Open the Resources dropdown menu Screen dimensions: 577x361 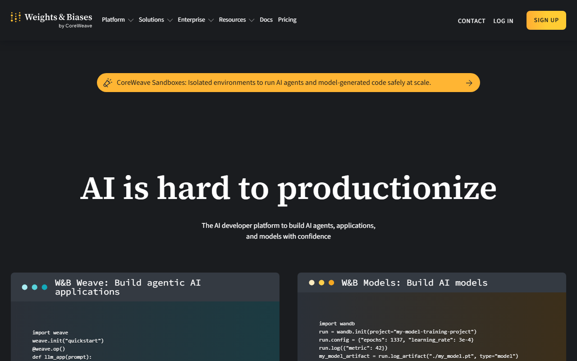[x=237, y=20]
